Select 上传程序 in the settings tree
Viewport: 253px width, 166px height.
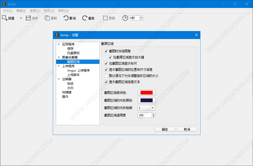point(68,66)
